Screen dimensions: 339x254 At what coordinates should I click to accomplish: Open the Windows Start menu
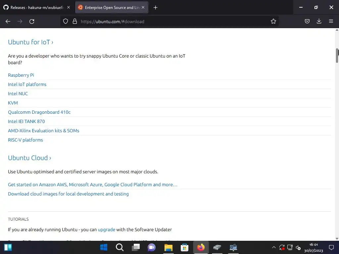point(104,247)
